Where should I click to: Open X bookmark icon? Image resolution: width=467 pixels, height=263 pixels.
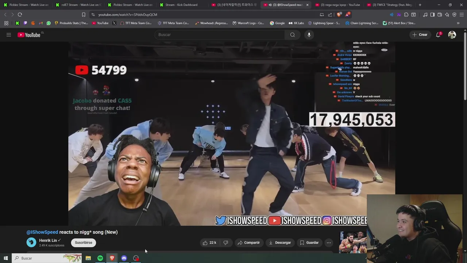114,23
